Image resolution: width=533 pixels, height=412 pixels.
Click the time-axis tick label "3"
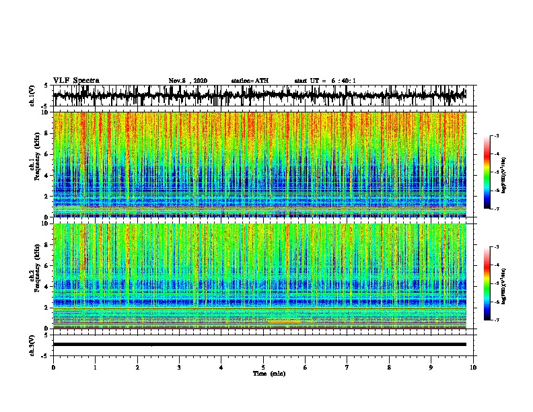pos(179,368)
